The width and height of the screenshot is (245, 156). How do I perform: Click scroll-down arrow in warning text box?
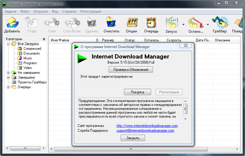tap(185, 119)
